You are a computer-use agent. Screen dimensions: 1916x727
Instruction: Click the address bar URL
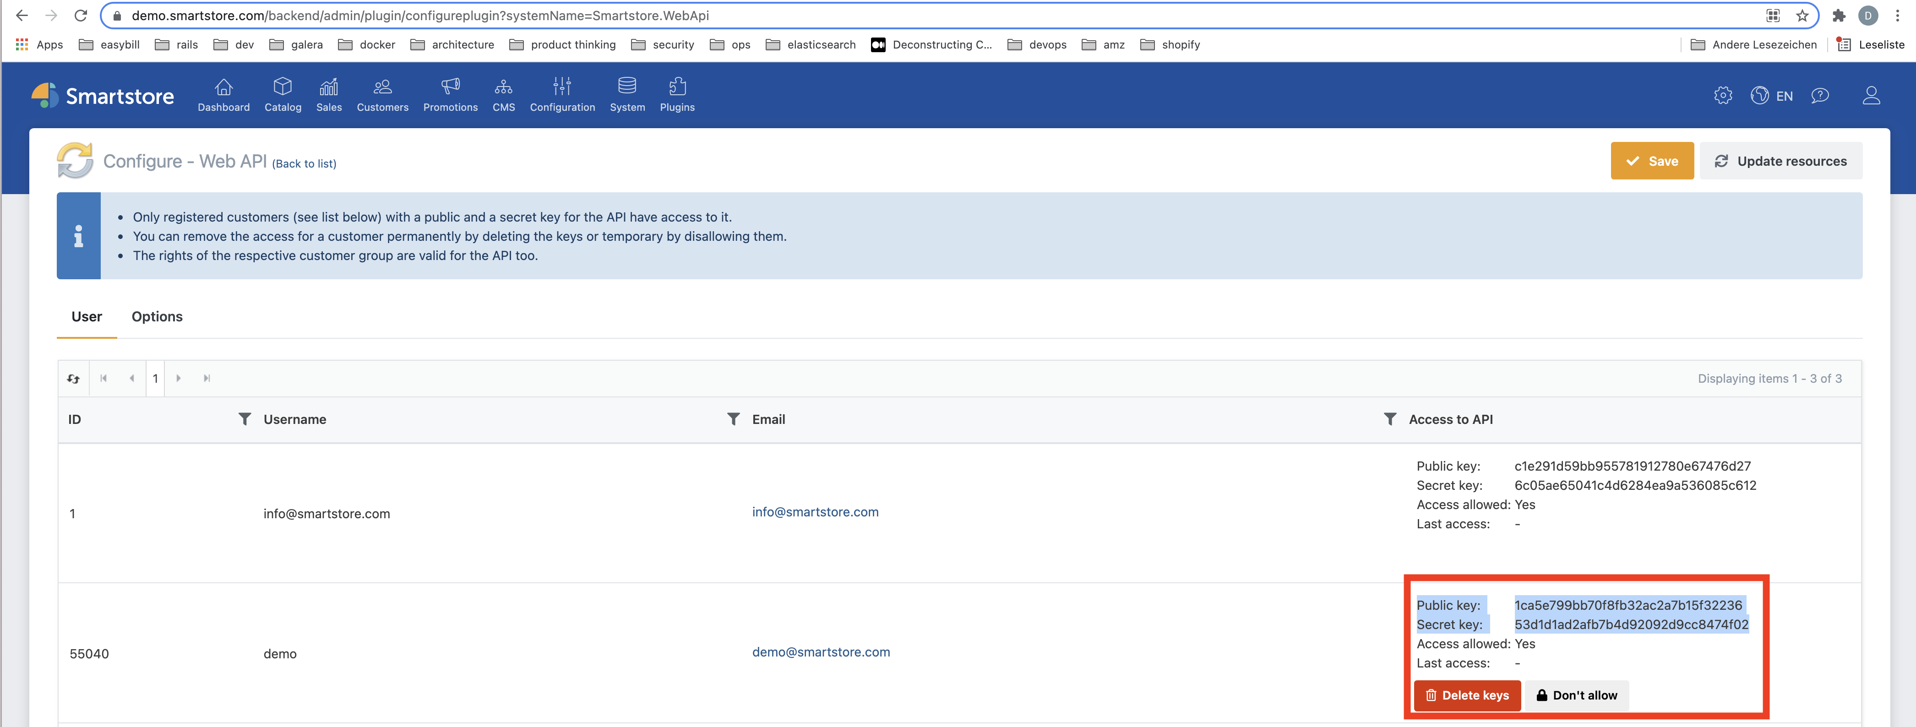pos(419,16)
